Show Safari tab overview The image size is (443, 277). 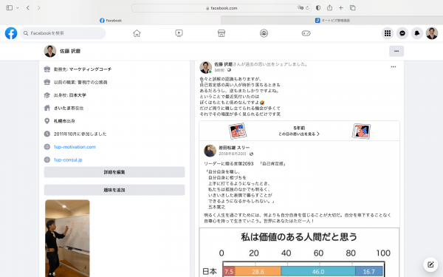[x=353, y=8]
